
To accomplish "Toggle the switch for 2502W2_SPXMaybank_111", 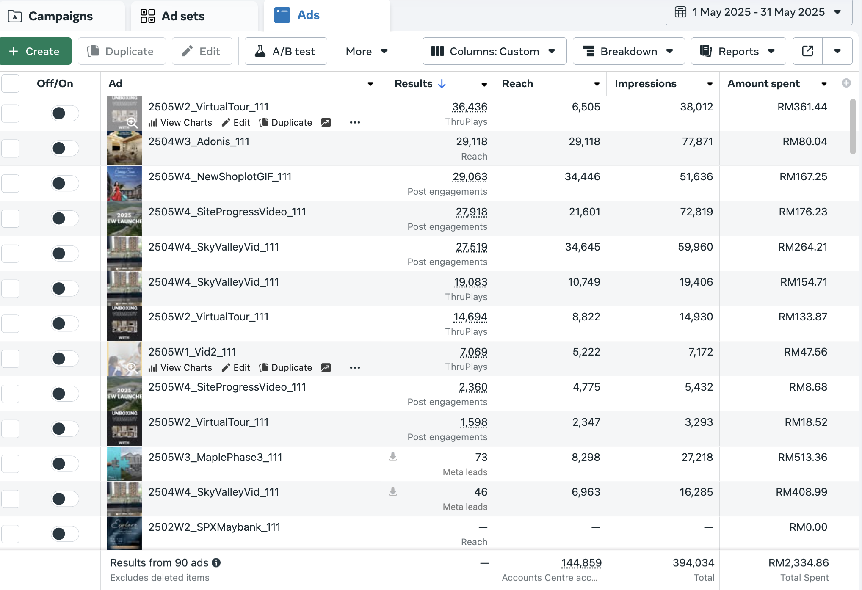I will pyautogui.click(x=65, y=534).
